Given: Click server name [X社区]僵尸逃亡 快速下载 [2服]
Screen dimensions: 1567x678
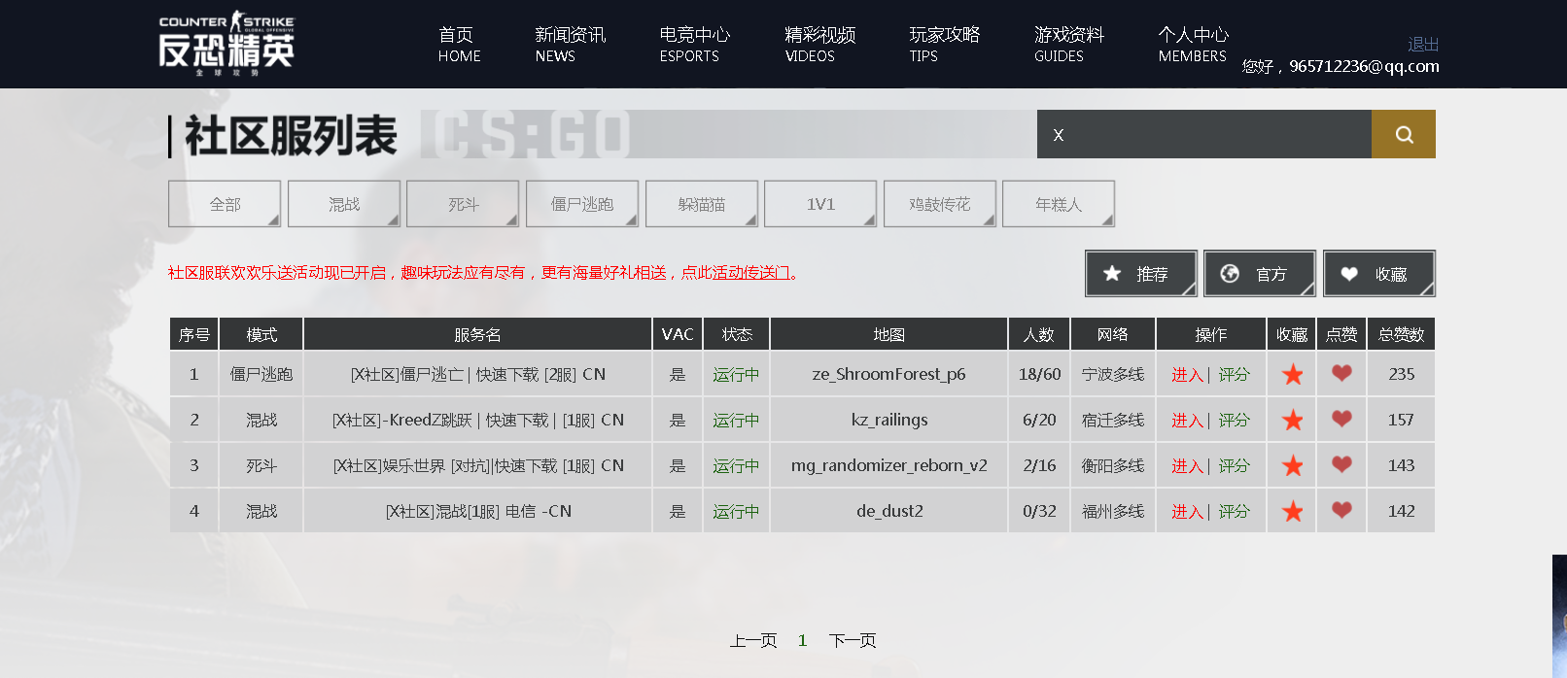Looking at the screenshot, I should coord(477,375).
